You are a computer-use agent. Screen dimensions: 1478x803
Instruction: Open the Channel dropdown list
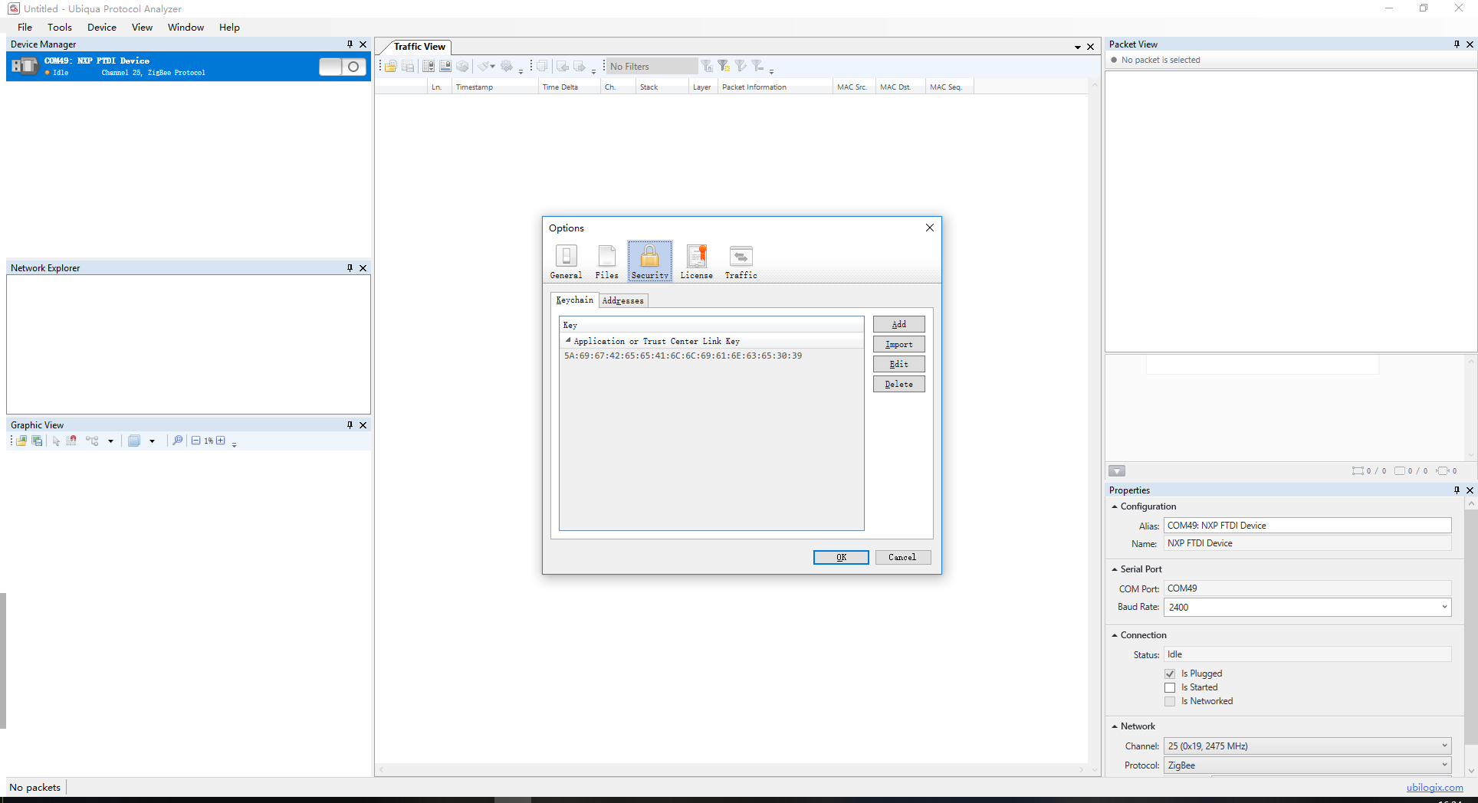tap(1444, 746)
